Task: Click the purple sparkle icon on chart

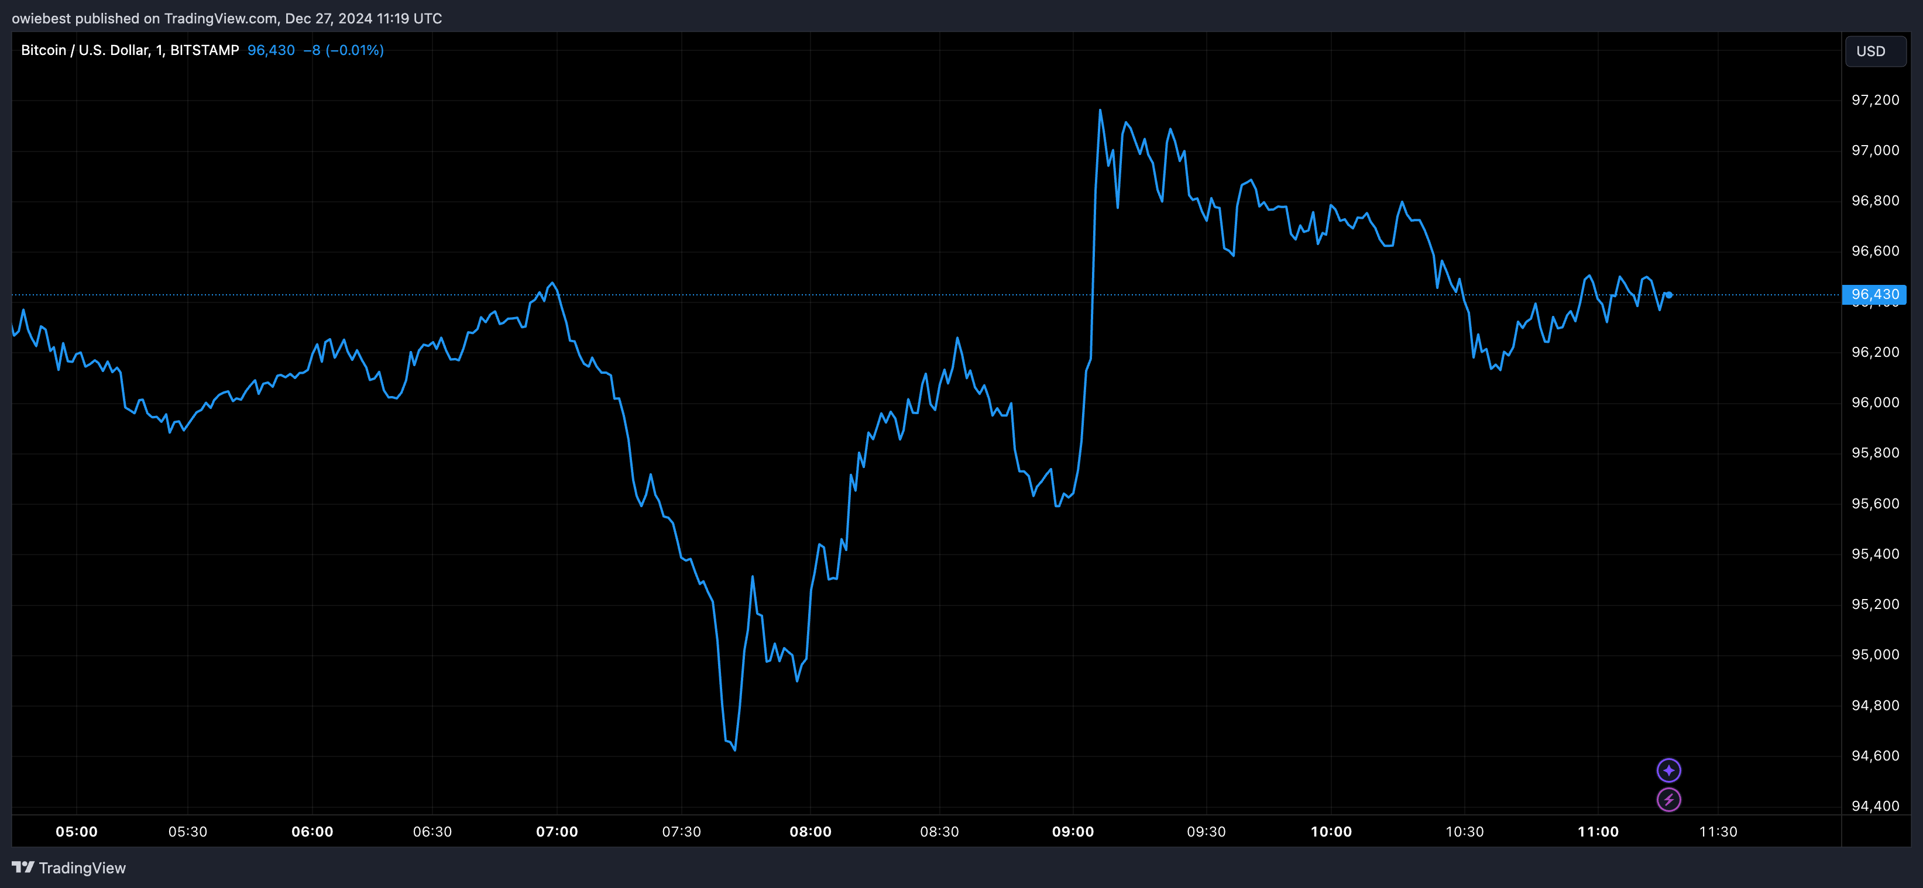Action: [x=1668, y=770]
